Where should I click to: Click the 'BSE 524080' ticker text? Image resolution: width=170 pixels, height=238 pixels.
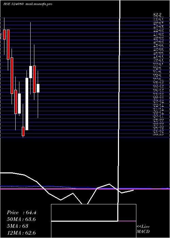[13, 4]
